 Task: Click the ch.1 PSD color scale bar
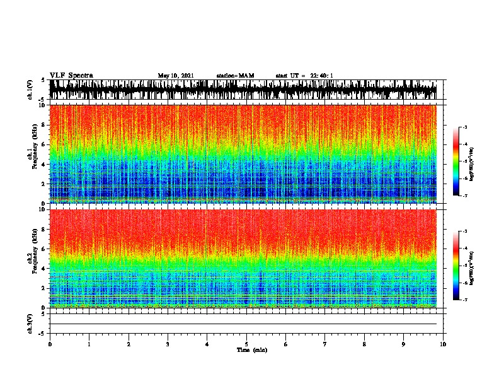pos(456,161)
